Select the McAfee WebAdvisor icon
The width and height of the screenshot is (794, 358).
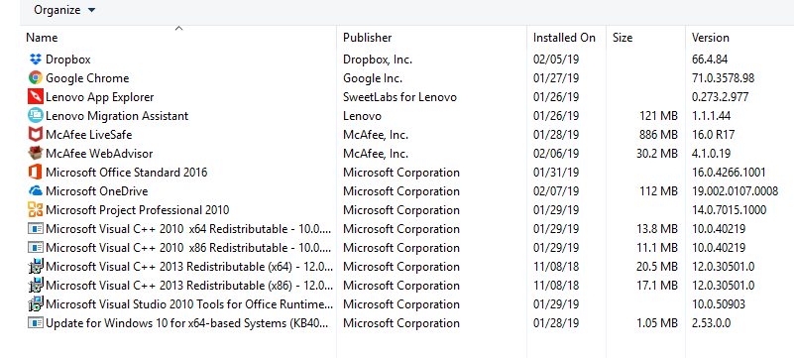[x=35, y=154]
